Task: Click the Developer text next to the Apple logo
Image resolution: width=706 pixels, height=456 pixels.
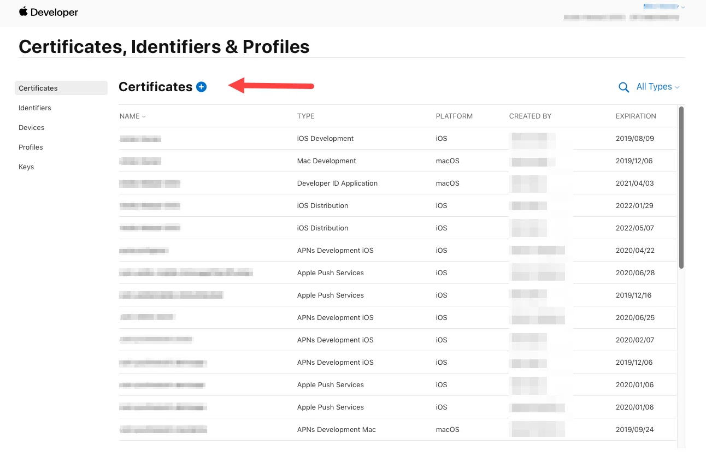Action: point(54,11)
